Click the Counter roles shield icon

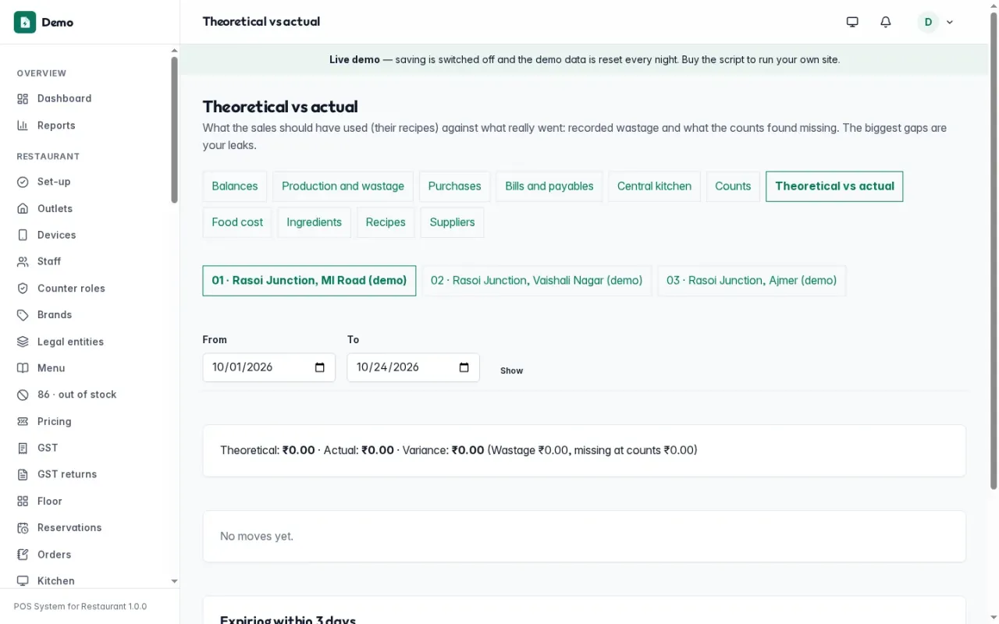pos(23,289)
